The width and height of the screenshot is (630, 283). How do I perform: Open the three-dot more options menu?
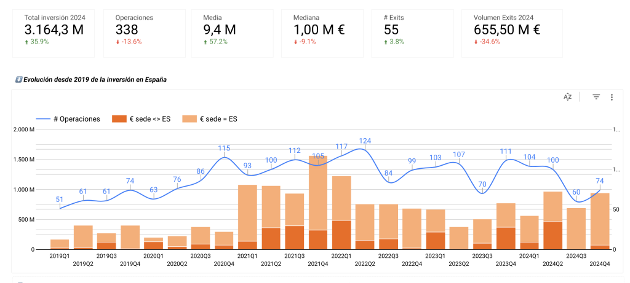[612, 97]
